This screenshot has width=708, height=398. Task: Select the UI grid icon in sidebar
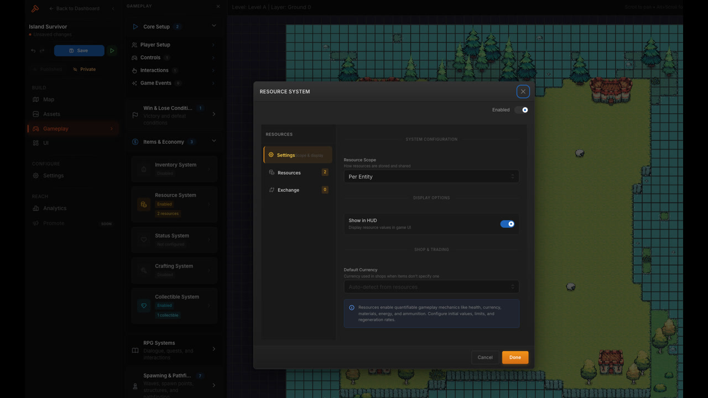(35, 143)
